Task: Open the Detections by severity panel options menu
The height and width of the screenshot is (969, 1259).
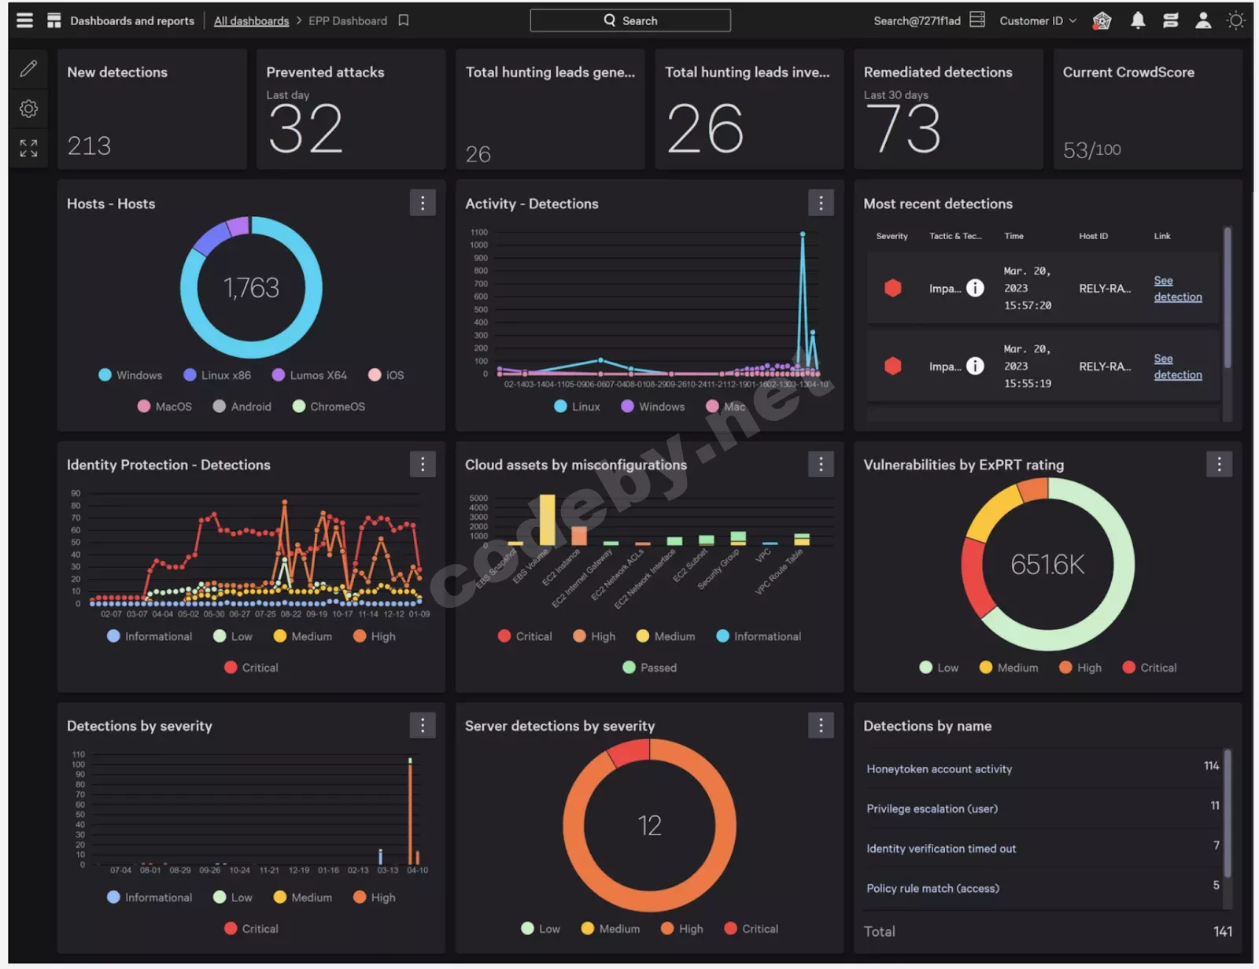Action: tap(423, 725)
